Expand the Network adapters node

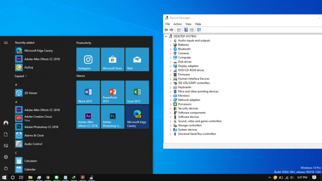(x=170, y=100)
